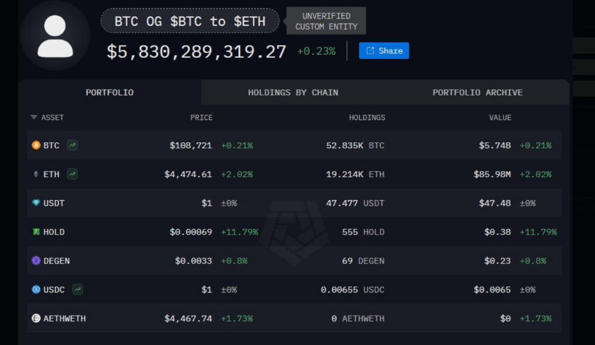The width and height of the screenshot is (595, 345).
Task: Click the DEGEN purple token icon
Action: (x=36, y=261)
